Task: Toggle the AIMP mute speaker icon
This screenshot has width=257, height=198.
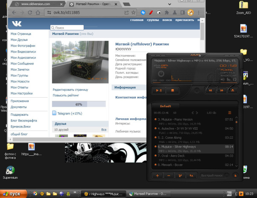Action: click(x=223, y=79)
